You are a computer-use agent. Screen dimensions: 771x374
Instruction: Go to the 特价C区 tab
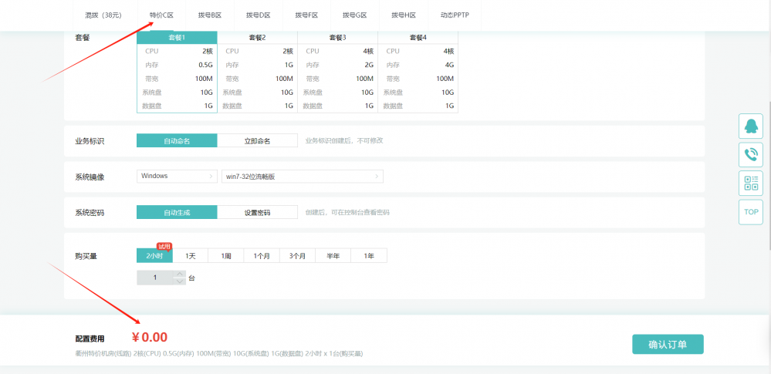(x=161, y=15)
